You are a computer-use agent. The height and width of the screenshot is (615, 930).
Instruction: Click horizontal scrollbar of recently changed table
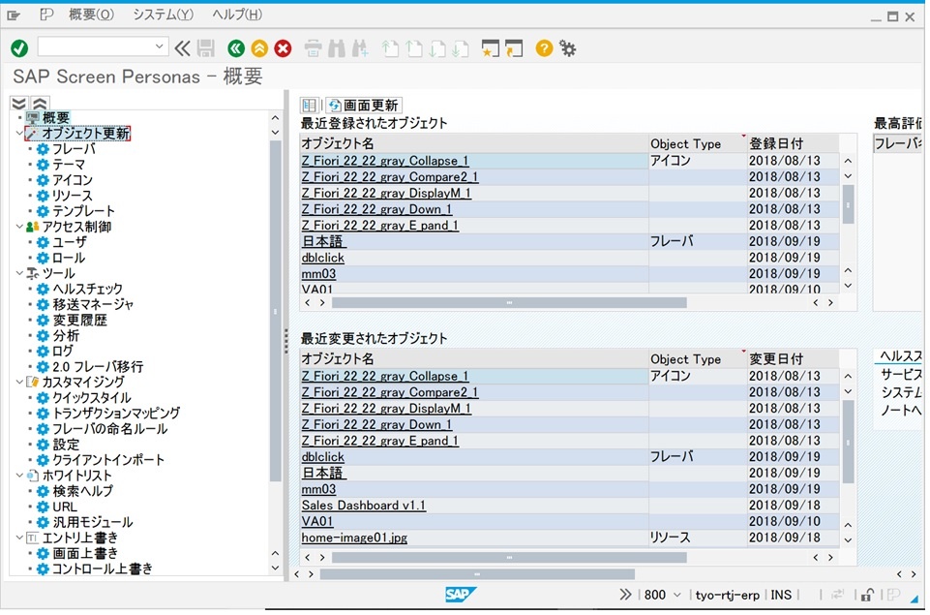click(x=509, y=558)
